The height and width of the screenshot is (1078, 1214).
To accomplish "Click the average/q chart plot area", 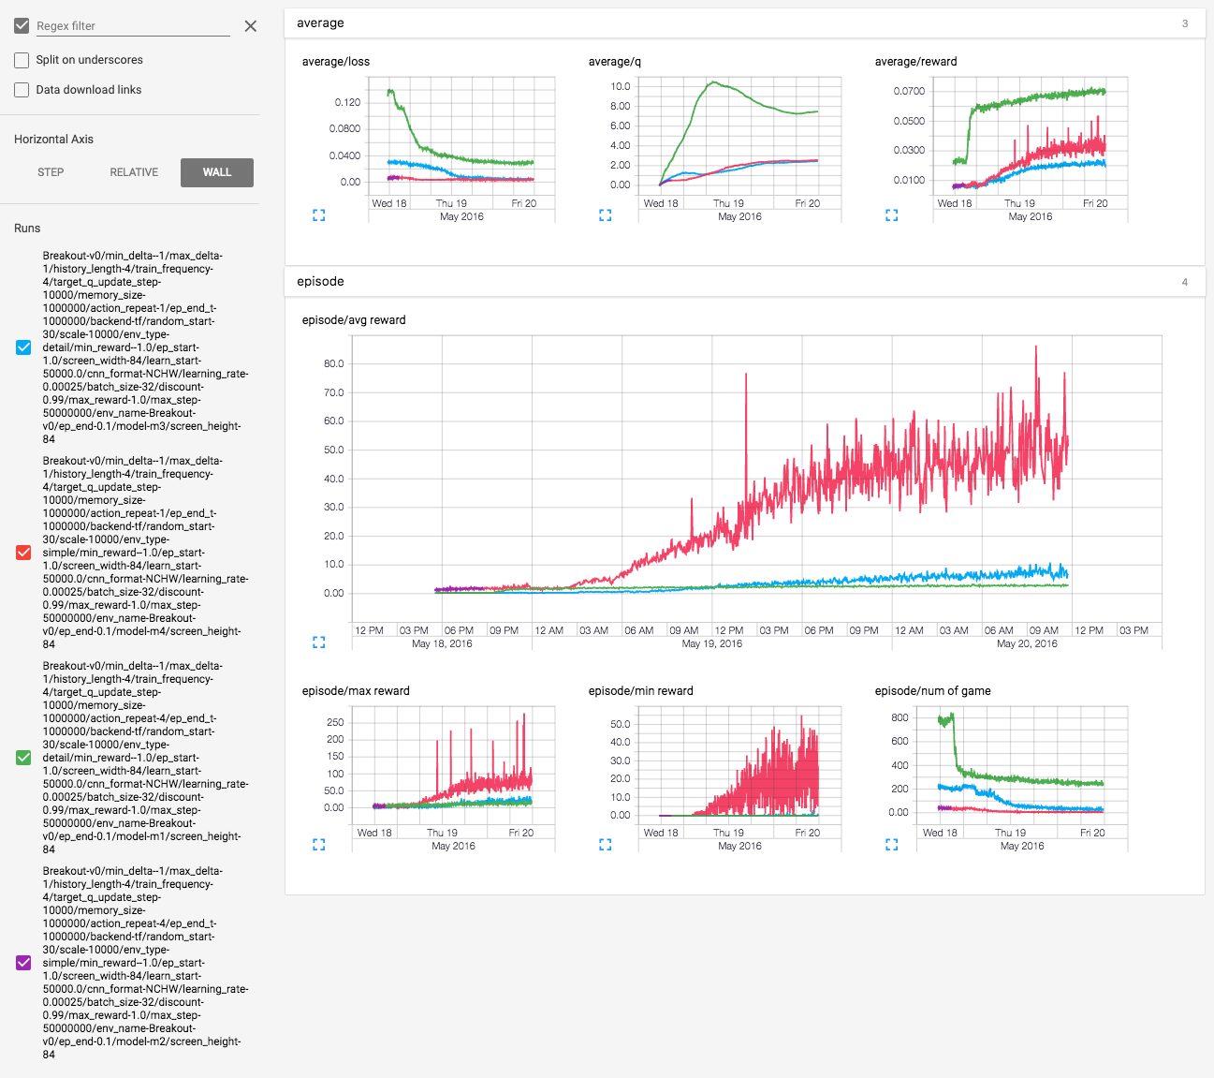I will click(x=739, y=136).
